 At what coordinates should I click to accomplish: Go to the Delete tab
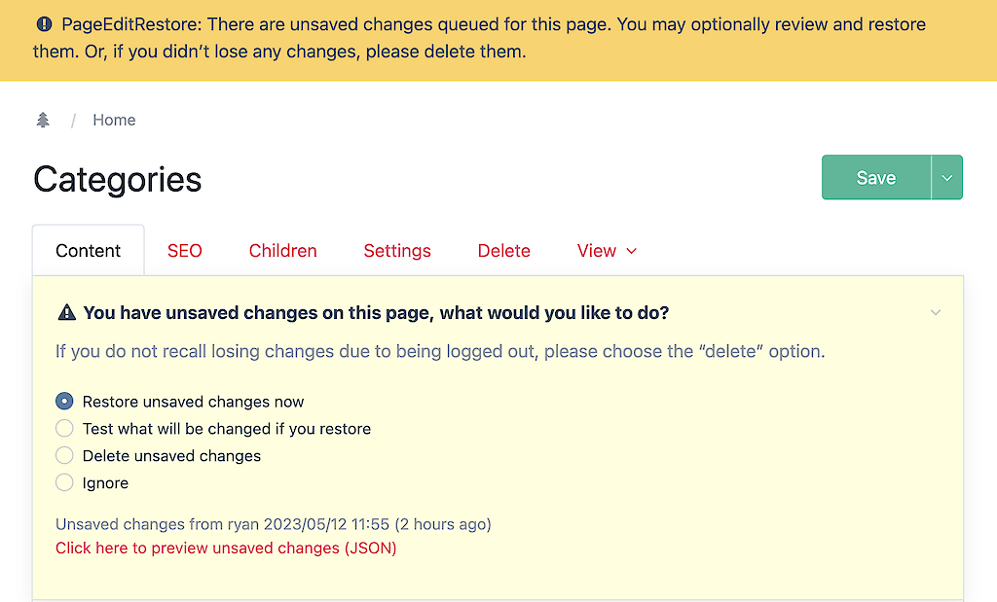(503, 251)
